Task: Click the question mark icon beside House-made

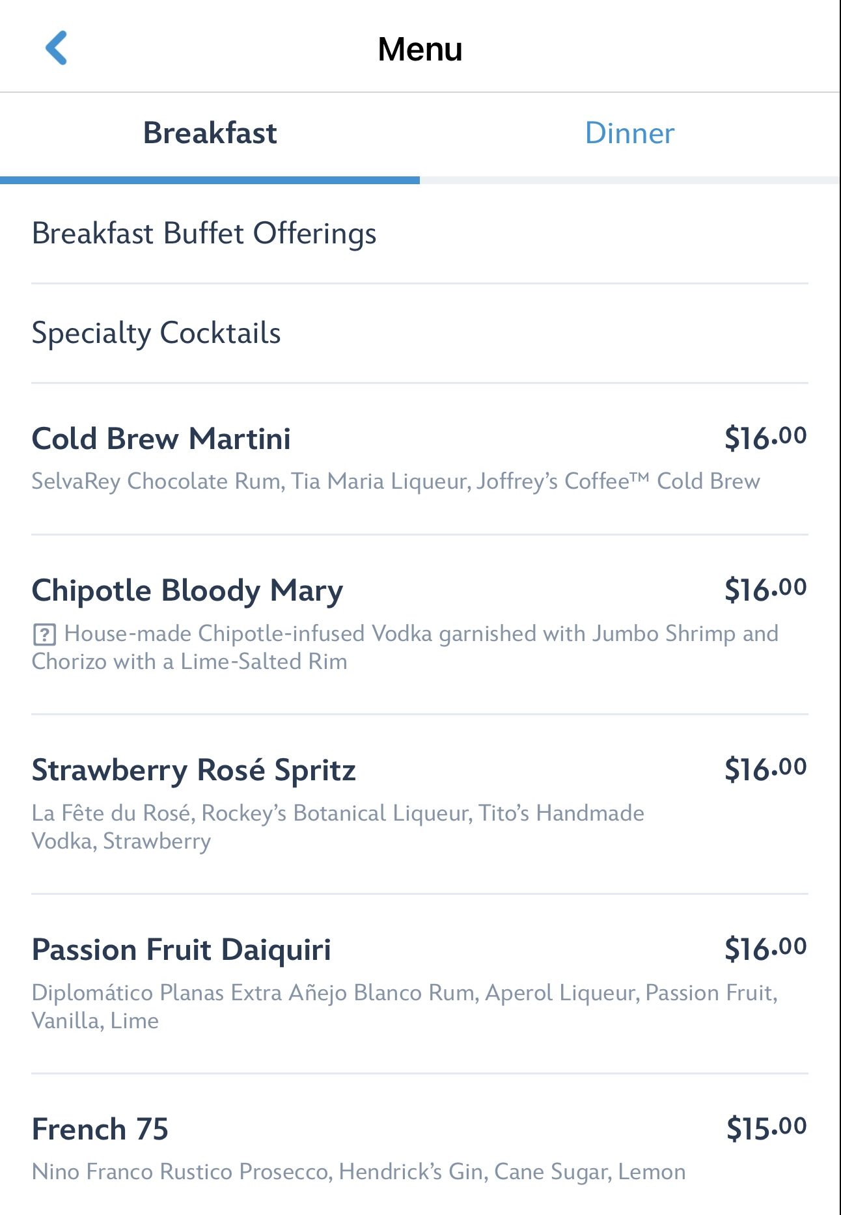Action: (44, 634)
